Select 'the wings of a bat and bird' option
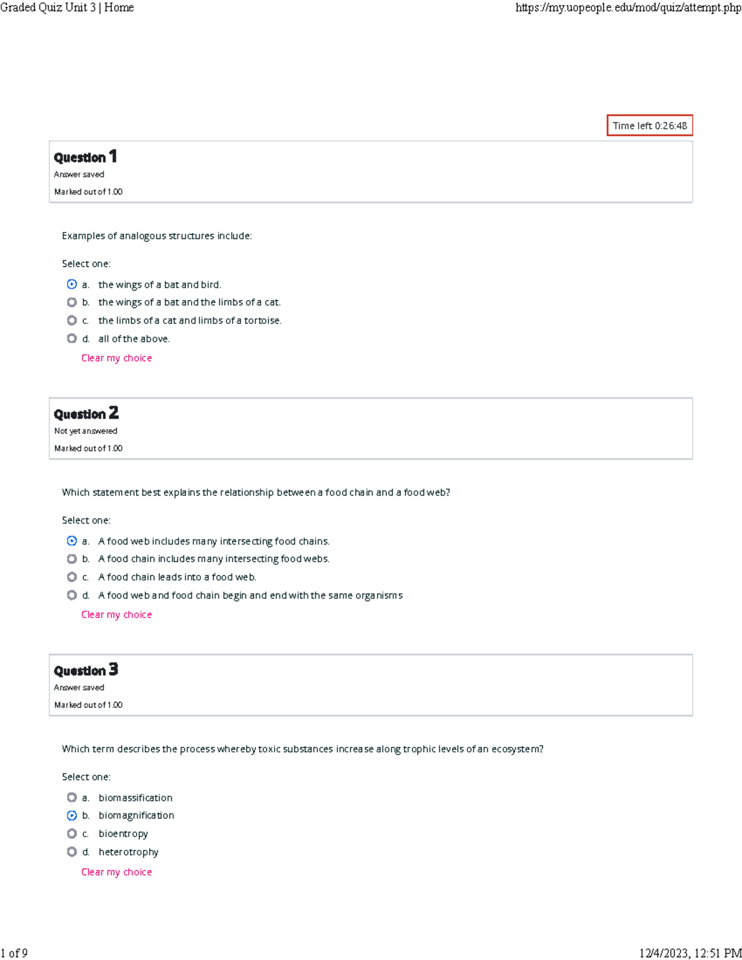The width and height of the screenshot is (742, 960). click(72, 284)
